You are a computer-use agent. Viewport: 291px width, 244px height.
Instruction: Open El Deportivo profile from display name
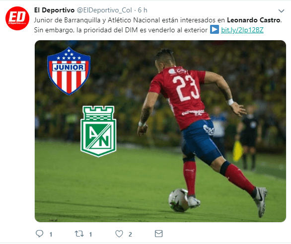pyautogui.click(x=55, y=10)
